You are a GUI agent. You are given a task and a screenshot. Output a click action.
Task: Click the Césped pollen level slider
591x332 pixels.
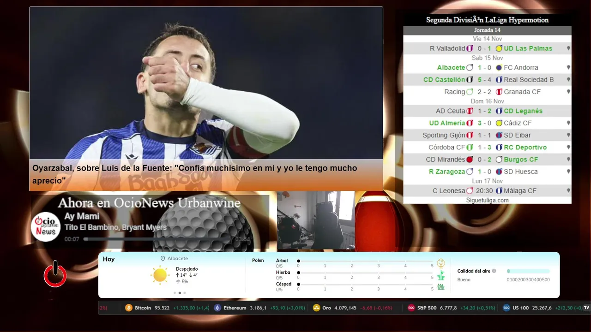tap(365, 285)
